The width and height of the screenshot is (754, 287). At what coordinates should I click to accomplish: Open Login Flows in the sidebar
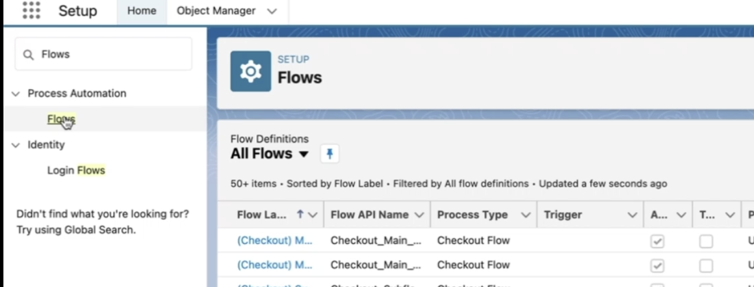coord(76,170)
